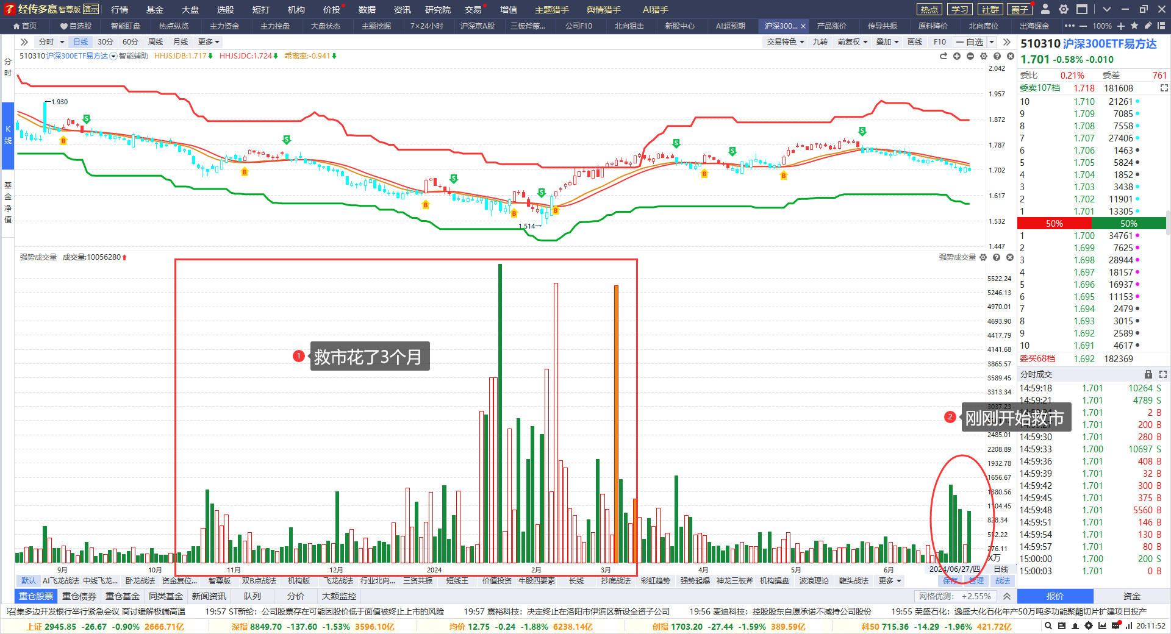Close the 沪深300 tab
The width and height of the screenshot is (1171, 634).
pos(803,26)
